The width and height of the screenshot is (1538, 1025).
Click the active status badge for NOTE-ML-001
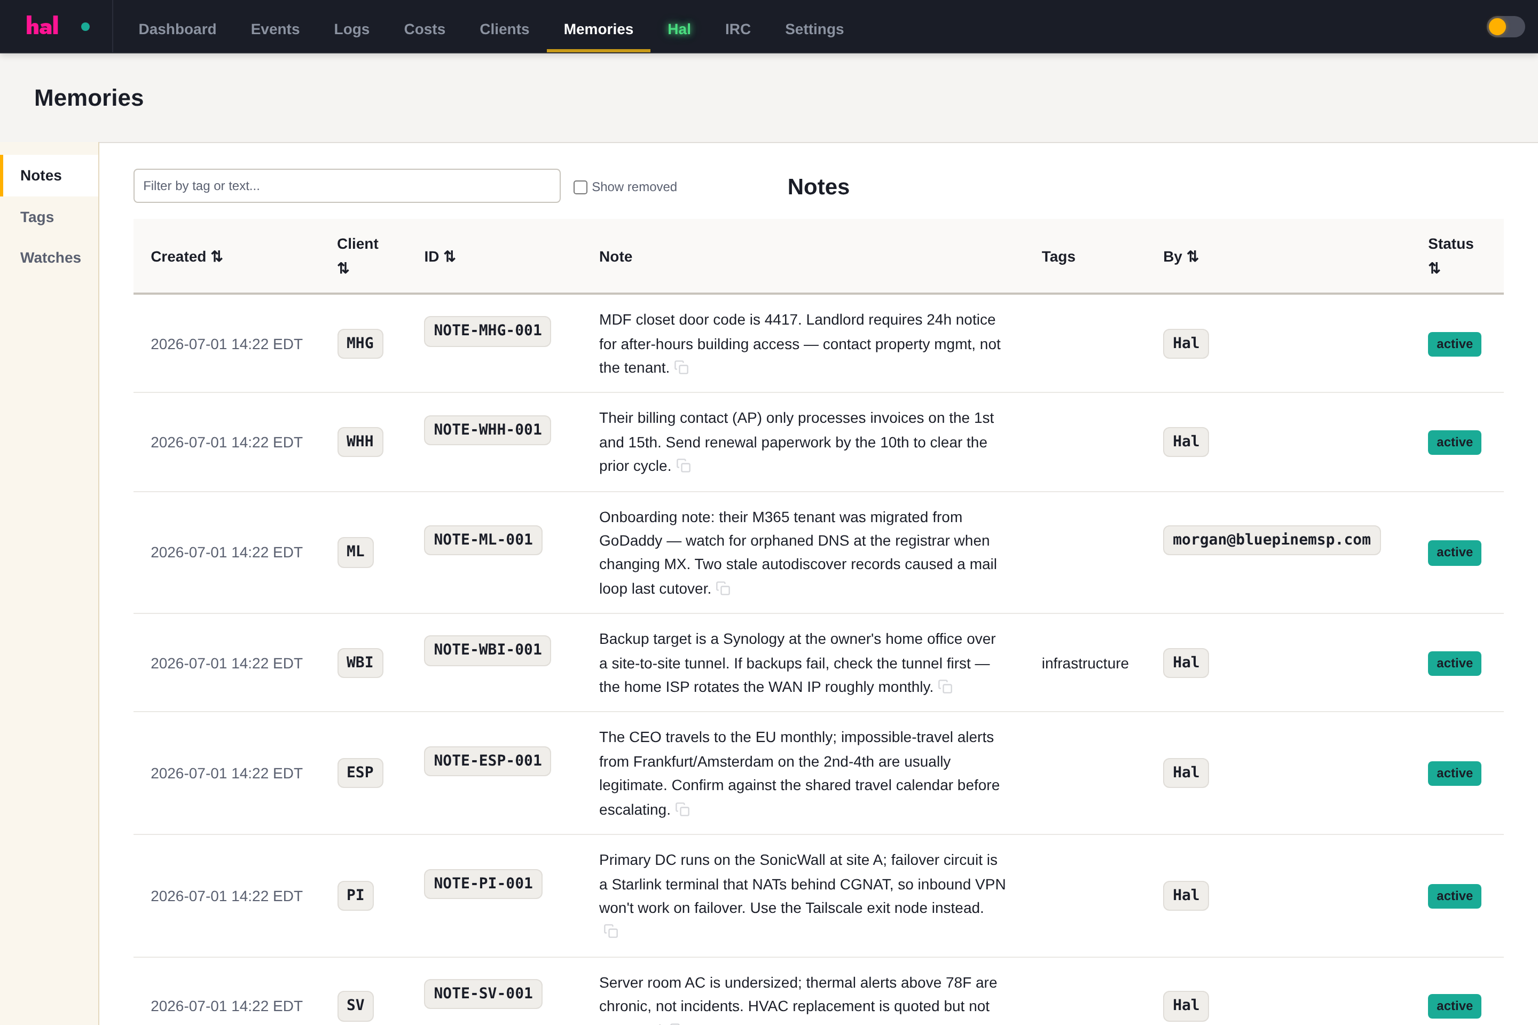[1454, 553]
